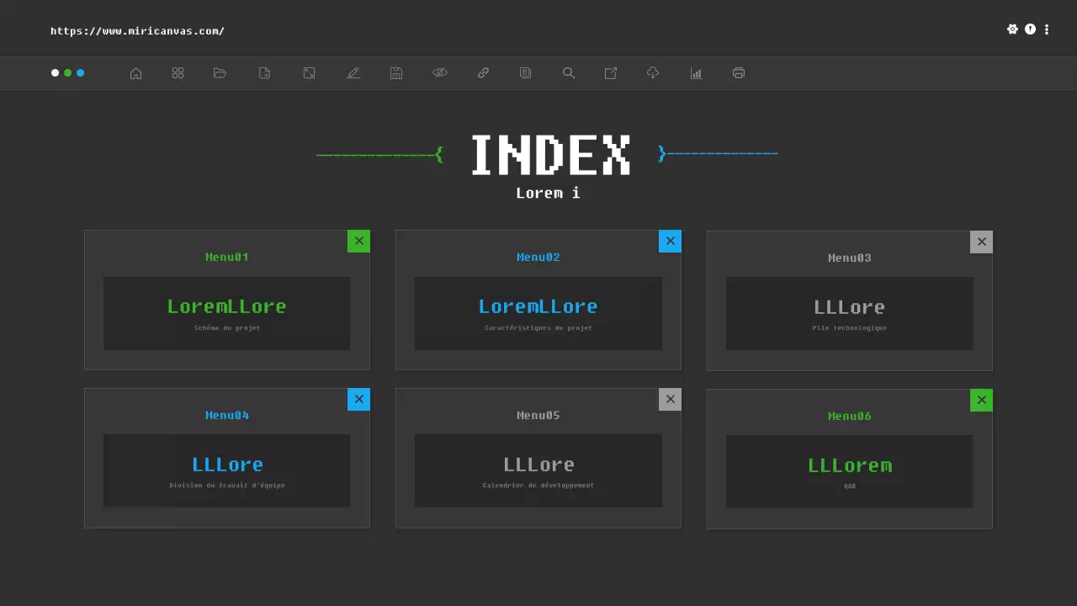Open the link tool icon
The image size is (1077, 606).
483,72
